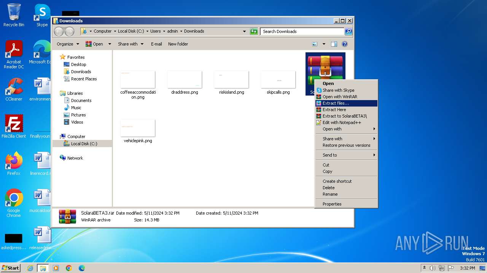Image resolution: width=487 pixels, height=273 pixels.
Task: Expand the Open button dropdown arrow
Action: click(110, 44)
